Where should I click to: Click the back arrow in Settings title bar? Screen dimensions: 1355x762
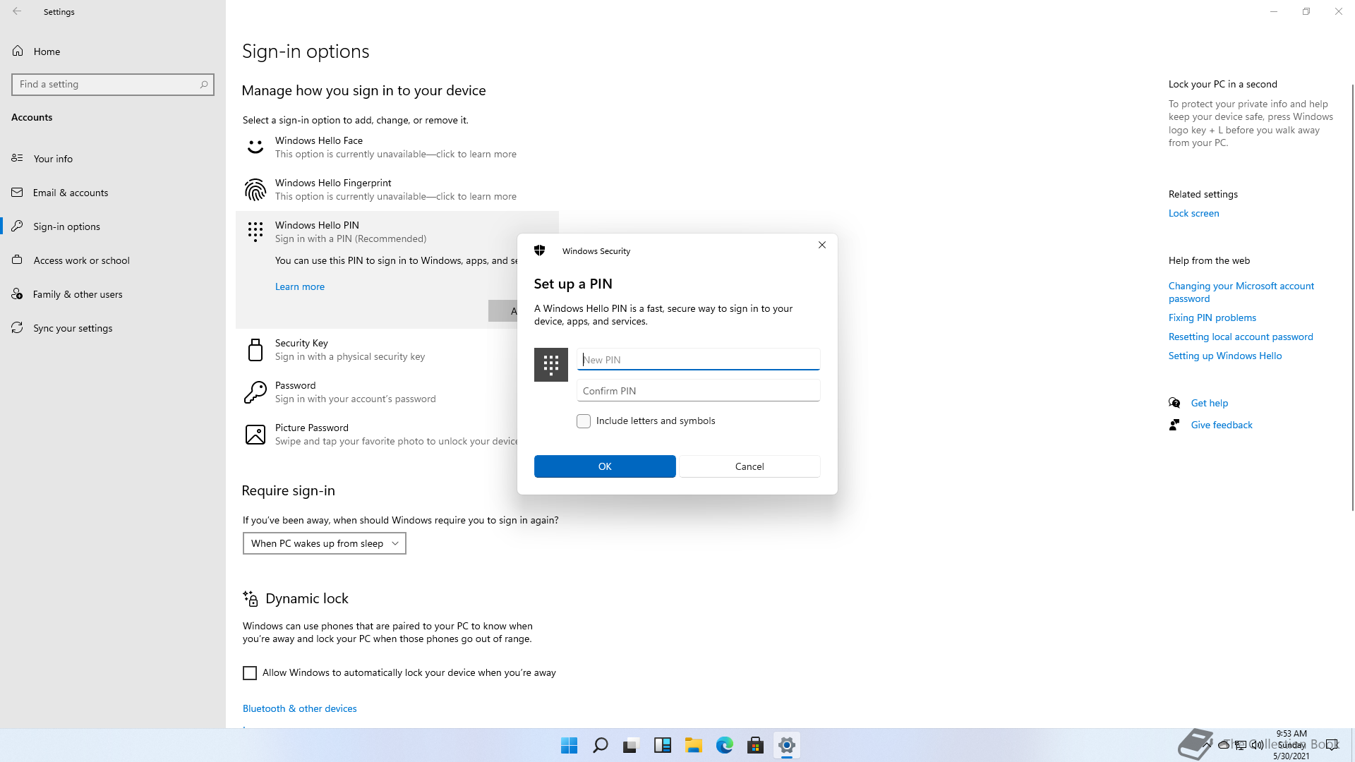[17, 11]
